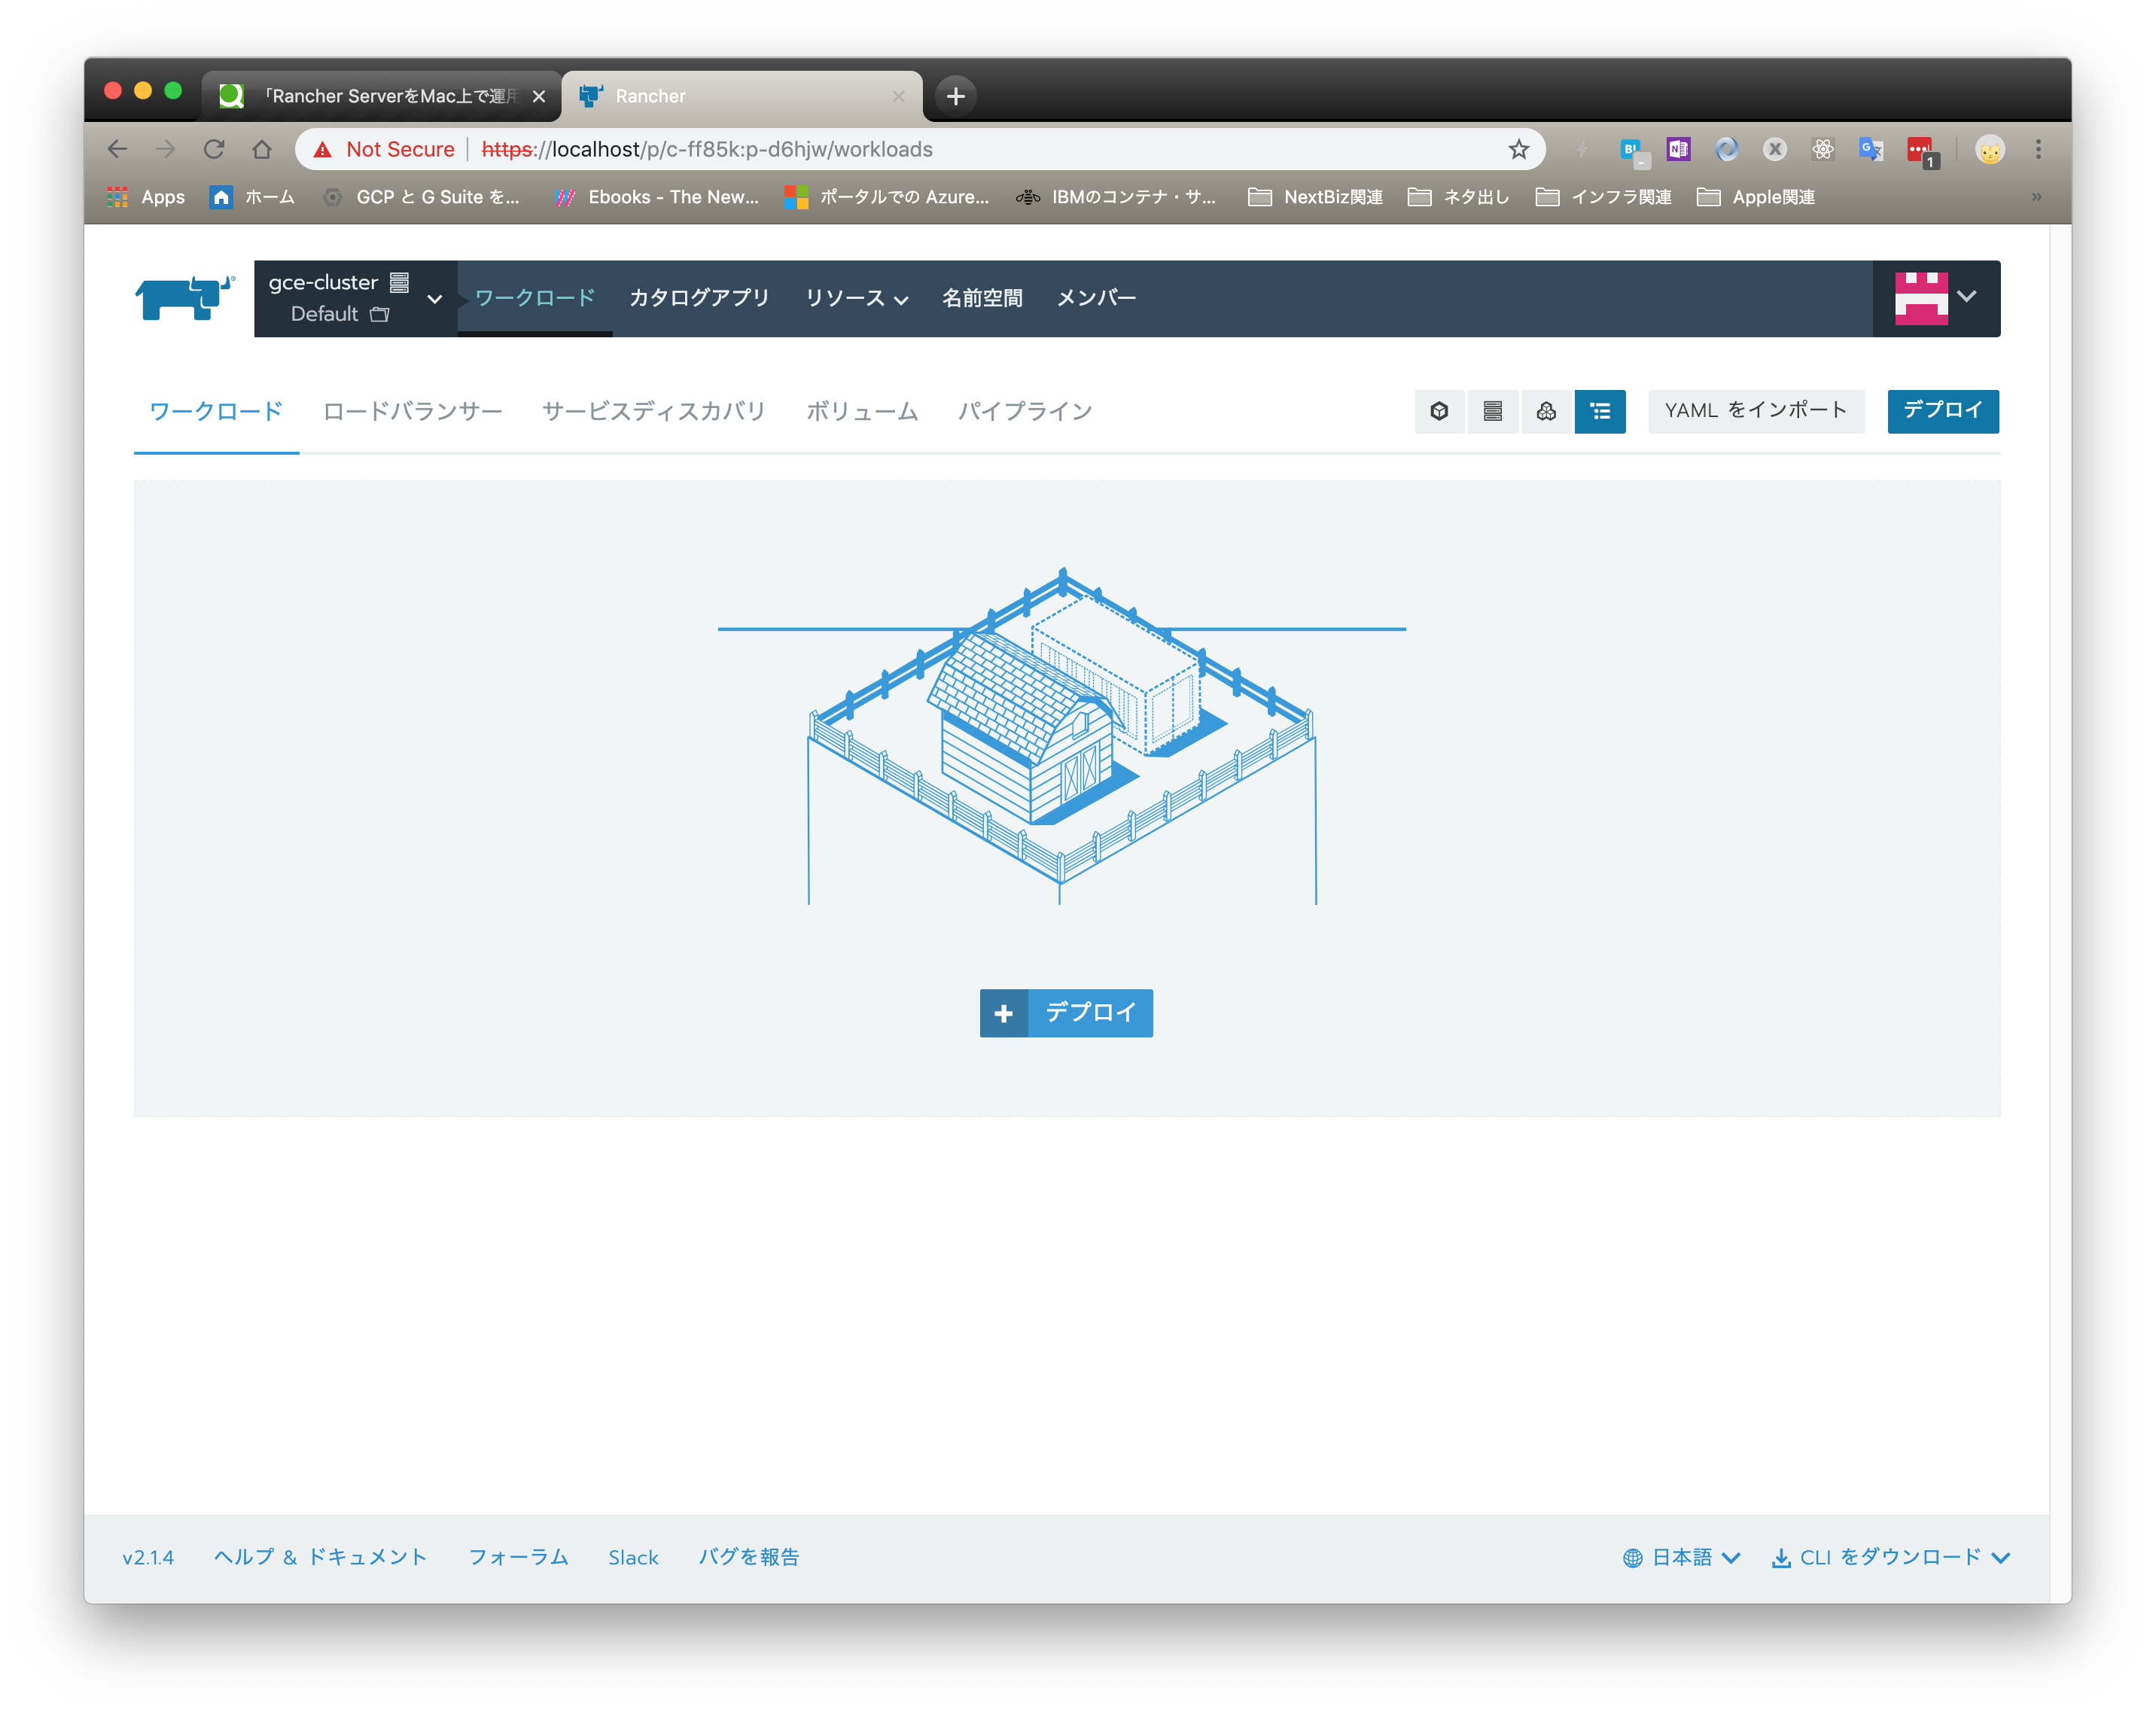The width and height of the screenshot is (2156, 1715).
Task: Select the grouped cubes view mode
Action: (1546, 411)
